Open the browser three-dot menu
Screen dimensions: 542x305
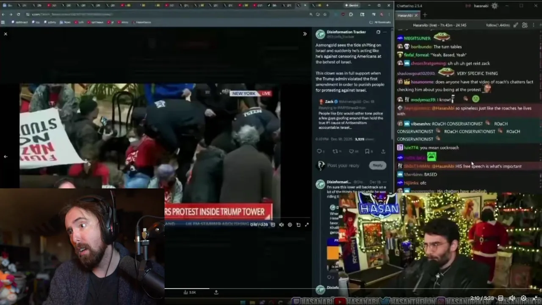(x=389, y=14)
